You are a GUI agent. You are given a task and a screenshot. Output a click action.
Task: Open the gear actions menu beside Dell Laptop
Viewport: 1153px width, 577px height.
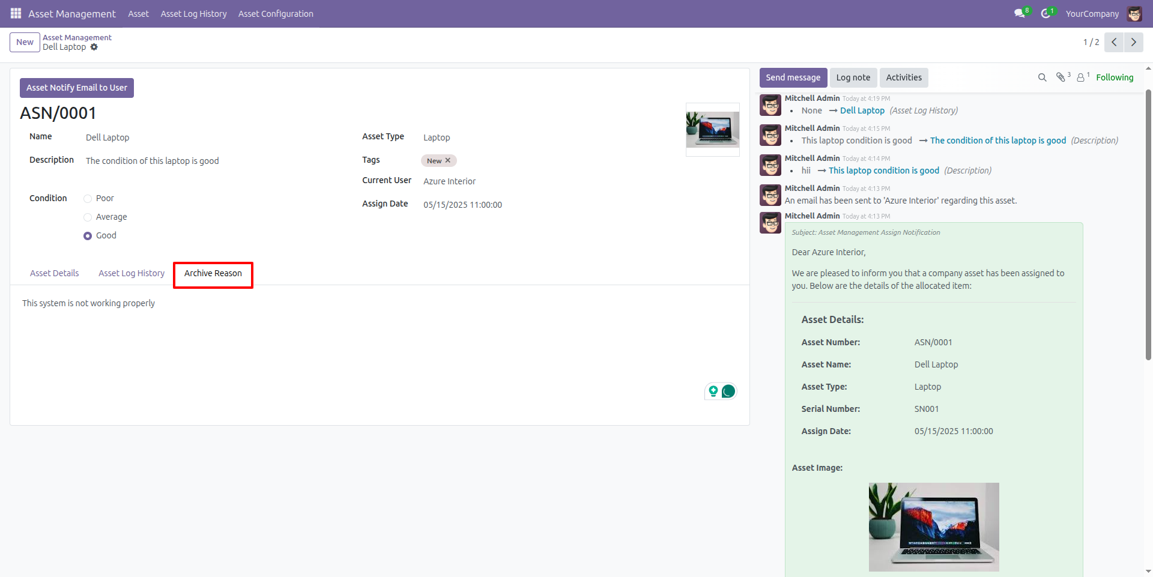pyautogui.click(x=94, y=47)
